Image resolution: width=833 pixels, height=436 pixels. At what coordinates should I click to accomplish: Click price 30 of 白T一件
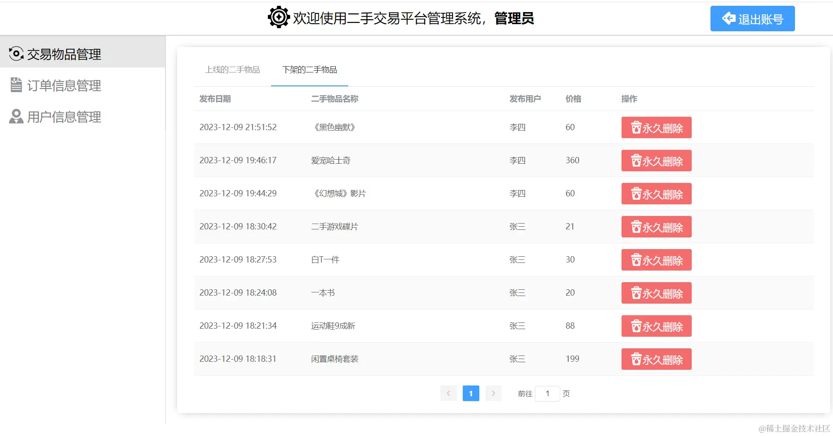(570, 260)
